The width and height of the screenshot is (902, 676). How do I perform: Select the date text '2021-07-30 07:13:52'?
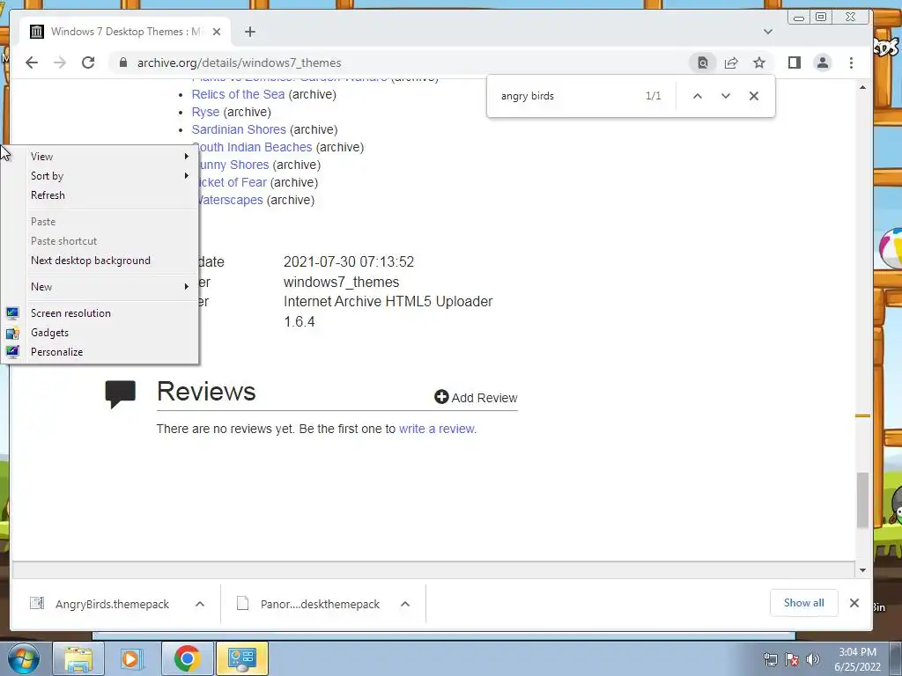pos(349,262)
